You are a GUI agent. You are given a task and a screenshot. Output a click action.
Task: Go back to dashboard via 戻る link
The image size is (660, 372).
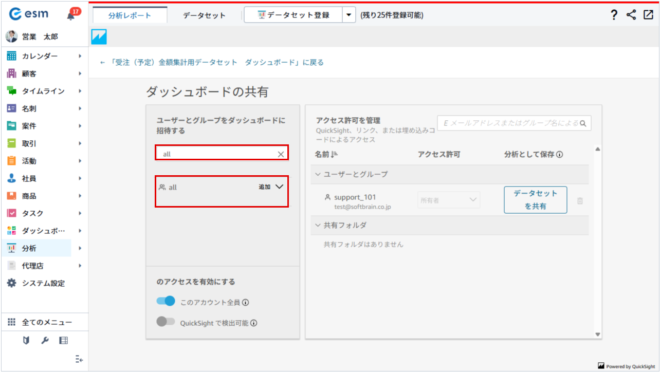click(212, 62)
